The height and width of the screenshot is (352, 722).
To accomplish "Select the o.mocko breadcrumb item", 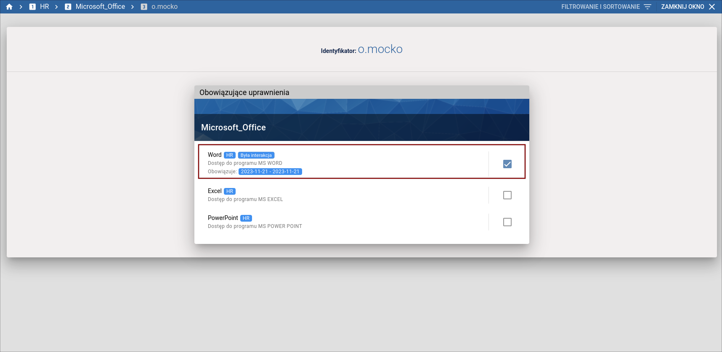I will pos(165,7).
